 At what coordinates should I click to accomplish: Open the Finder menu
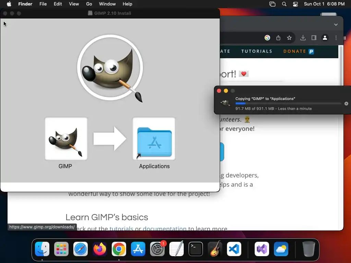[25, 4]
